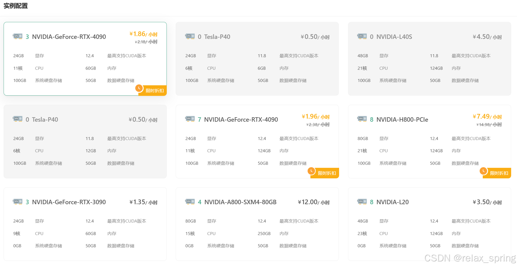Click 11.8 CUDA version on L40S card

(434, 56)
